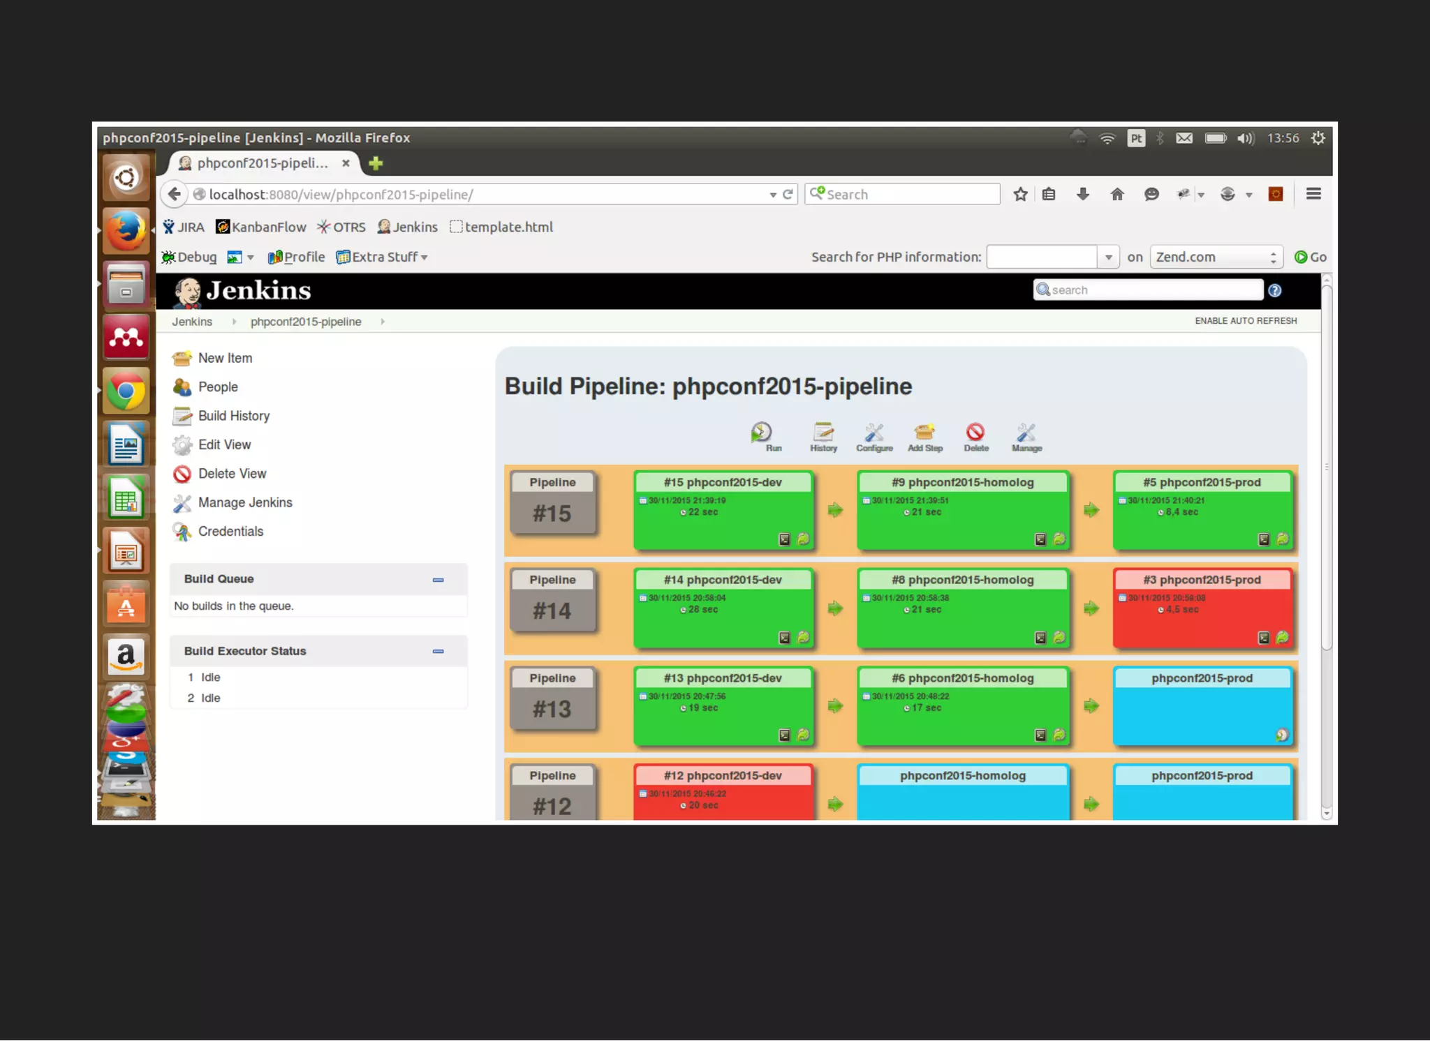
Task: Click the Delete pipeline icon
Action: coord(975,433)
